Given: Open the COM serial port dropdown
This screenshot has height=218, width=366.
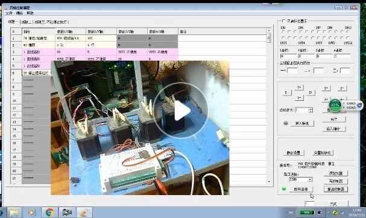Looking at the screenshot, I should (310, 179).
